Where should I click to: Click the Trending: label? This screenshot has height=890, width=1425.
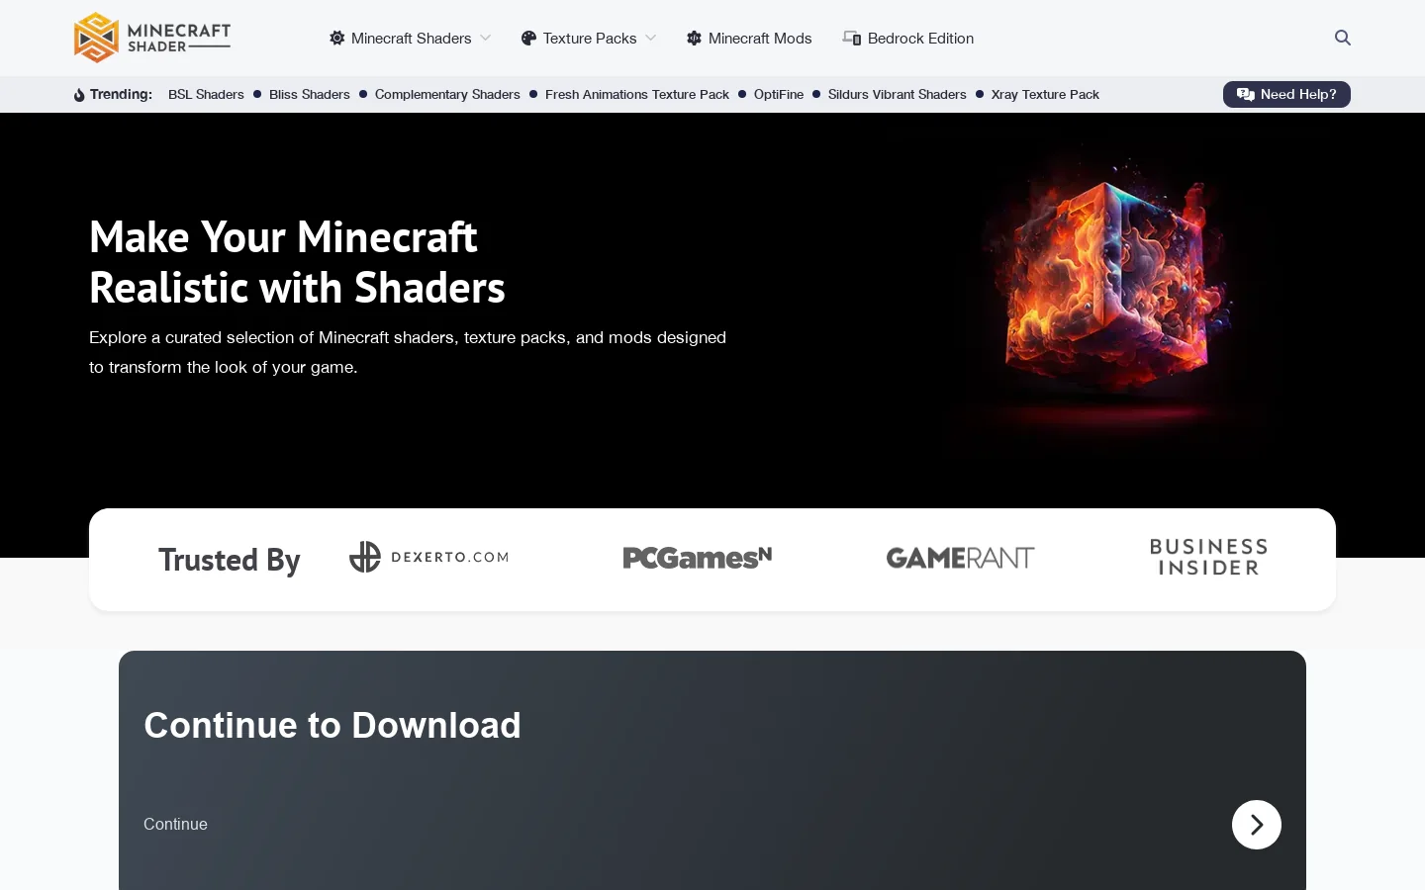coord(121,94)
